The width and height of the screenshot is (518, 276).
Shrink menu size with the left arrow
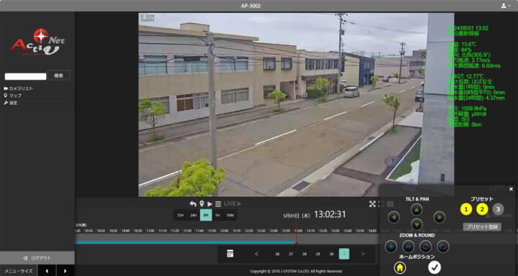point(47,271)
